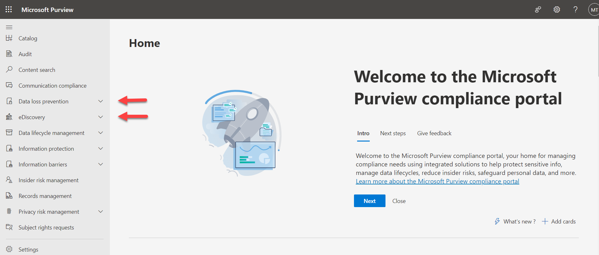Expand the eDiscovery chevron

100,117
